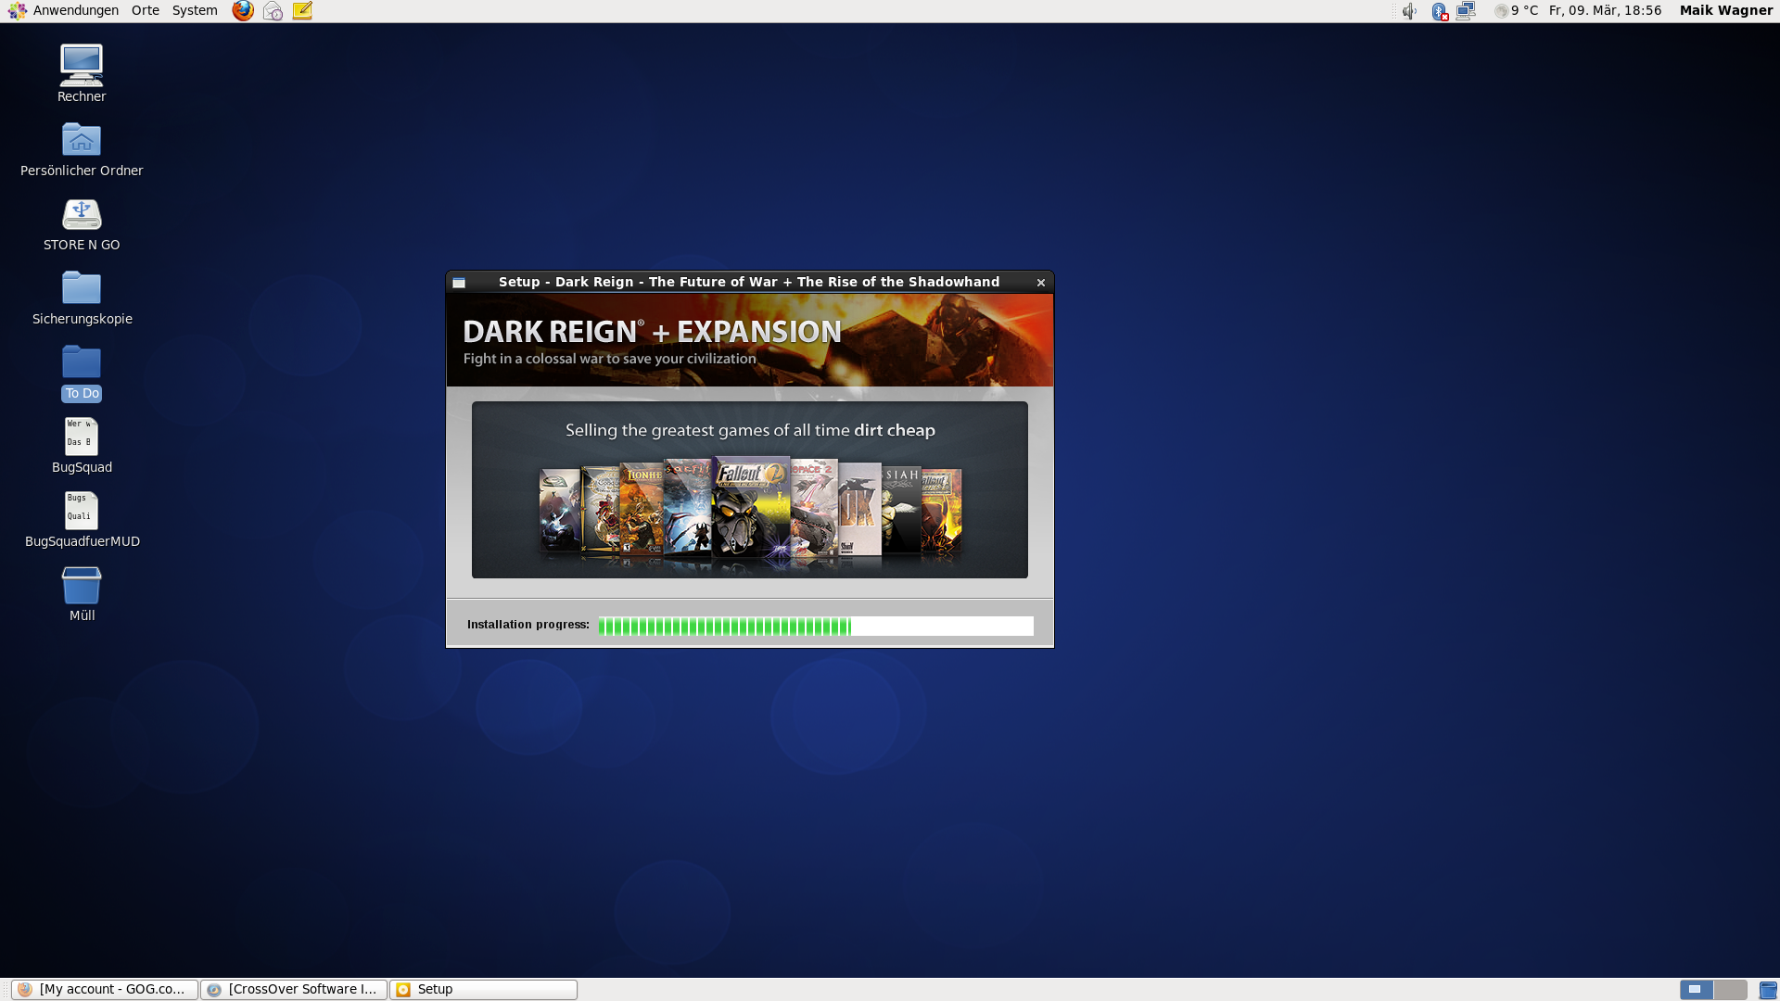
Task: Launch the note-taking applet in the top panel
Action: (301, 10)
